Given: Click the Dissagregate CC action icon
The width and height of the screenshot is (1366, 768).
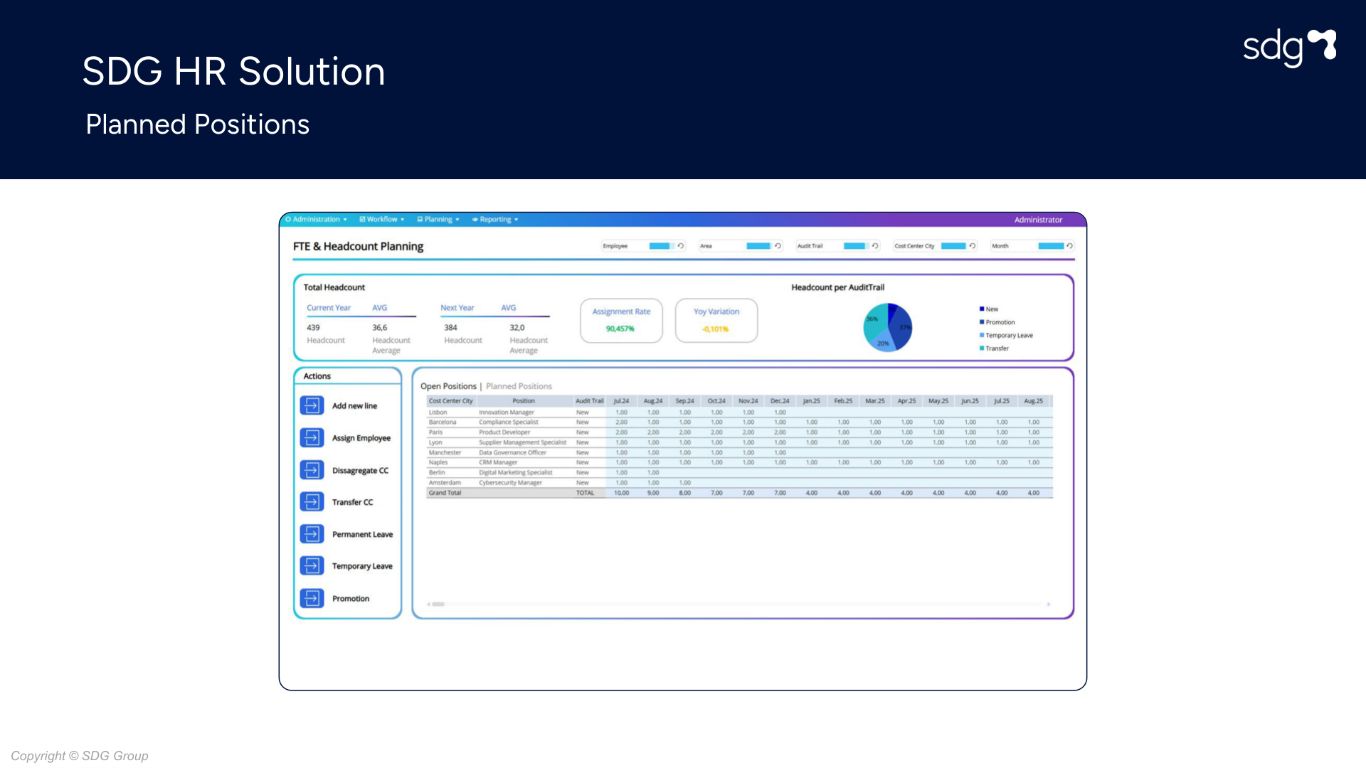Looking at the screenshot, I should click(312, 470).
